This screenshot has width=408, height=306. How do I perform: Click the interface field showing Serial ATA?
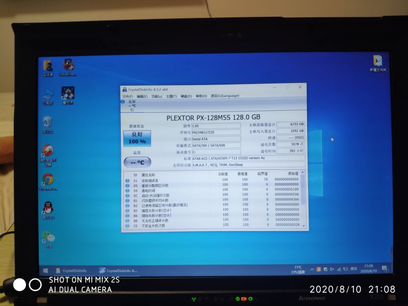click(216, 139)
